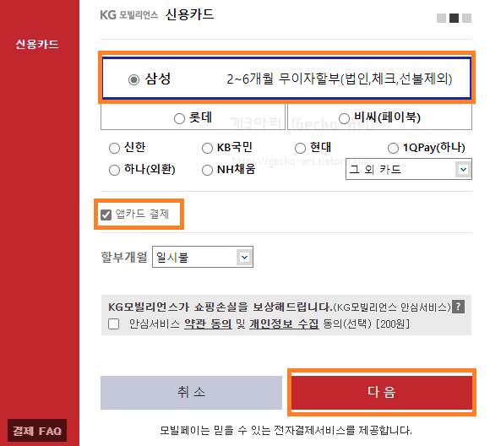Open the 개인정보 수집 link
The width and height of the screenshot is (490, 446).
284,324
